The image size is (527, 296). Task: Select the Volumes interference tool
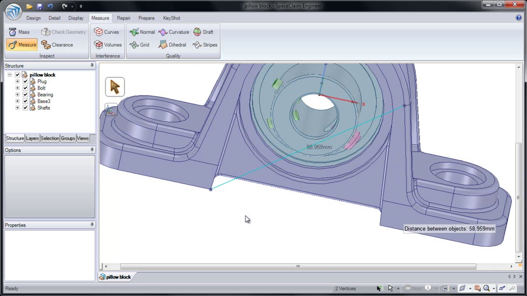point(108,45)
